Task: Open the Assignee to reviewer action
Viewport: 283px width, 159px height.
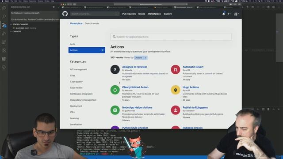Action: click(x=134, y=67)
